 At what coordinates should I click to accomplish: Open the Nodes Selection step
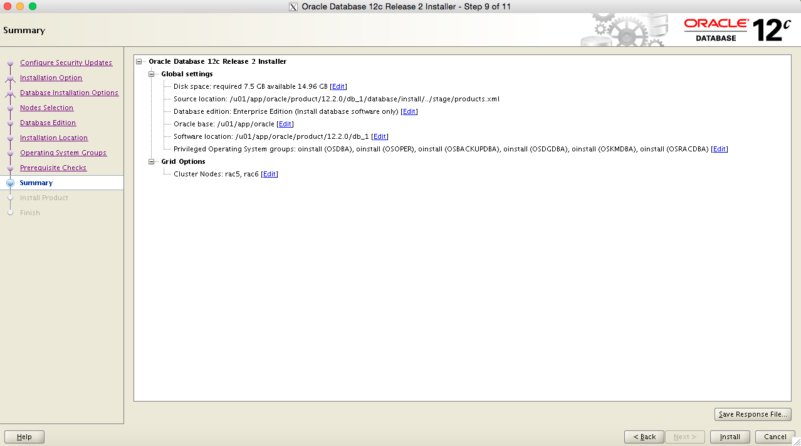tap(46, 108)
